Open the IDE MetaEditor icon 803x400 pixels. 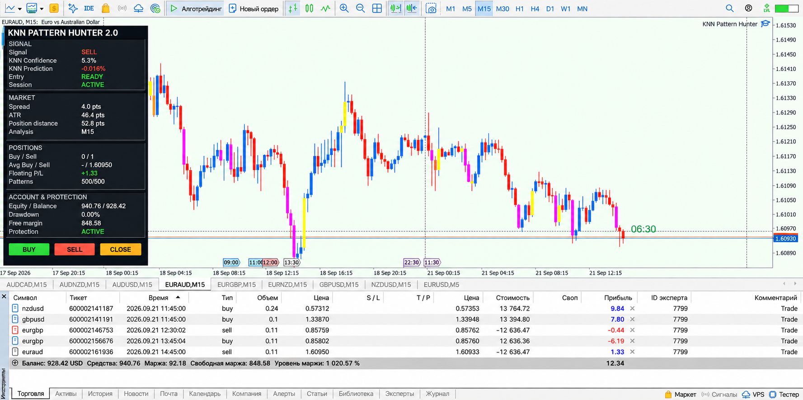pyautogui.click(x=89, y=8)
